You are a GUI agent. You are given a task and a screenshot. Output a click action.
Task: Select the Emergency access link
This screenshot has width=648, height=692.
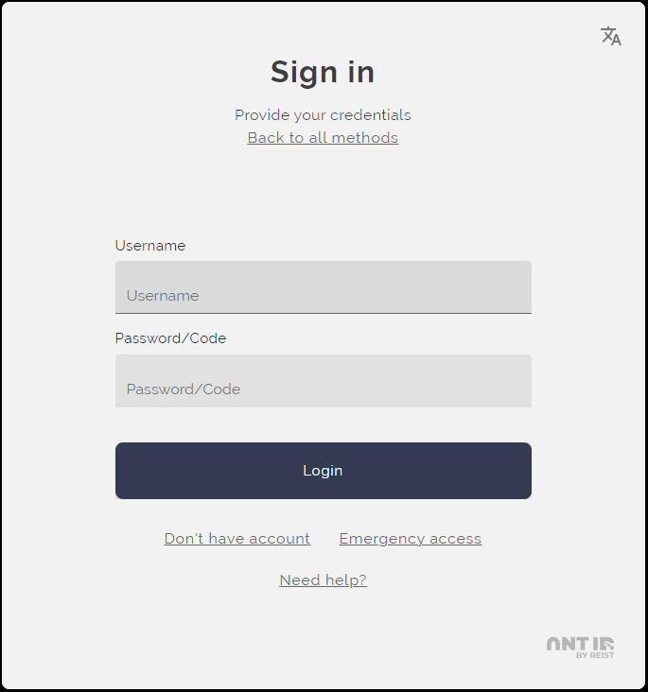[x=410, y=539]
